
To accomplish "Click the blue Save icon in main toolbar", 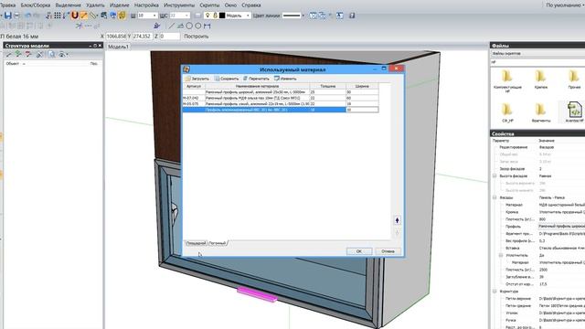I will pyautogui.click(x=8, y=16).
